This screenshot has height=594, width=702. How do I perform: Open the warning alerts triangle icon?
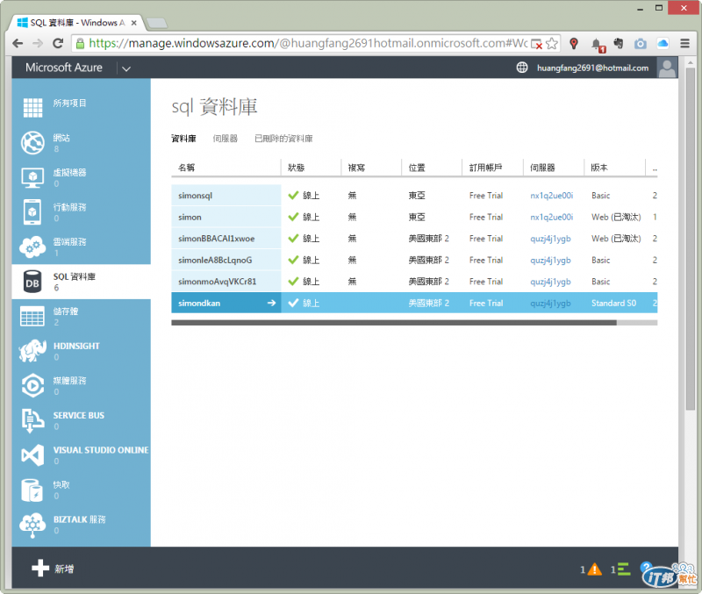[595, 569]
